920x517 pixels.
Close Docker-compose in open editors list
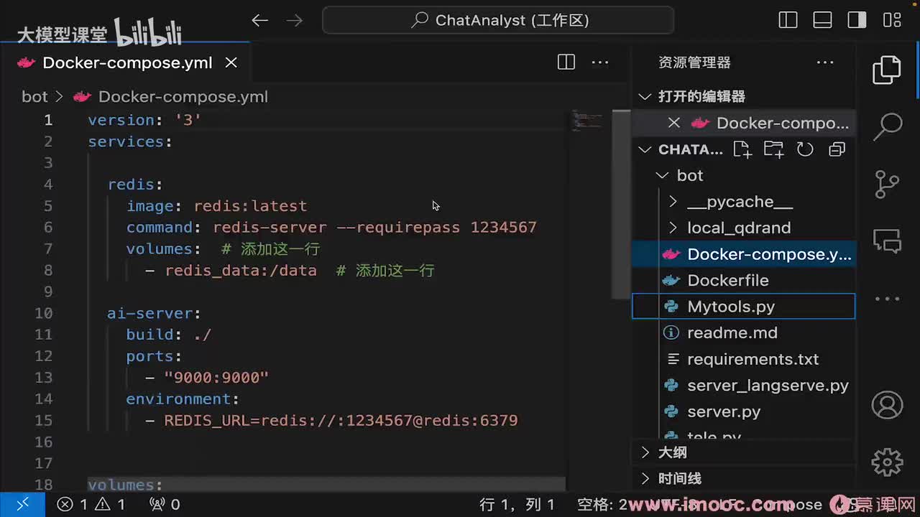[673, 123]
